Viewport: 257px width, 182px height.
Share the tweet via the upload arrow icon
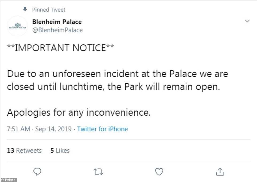[220, 171]
